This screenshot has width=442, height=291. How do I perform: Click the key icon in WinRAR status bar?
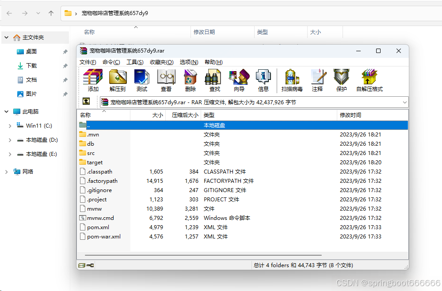pyautogui.click(x=90, y=265)
